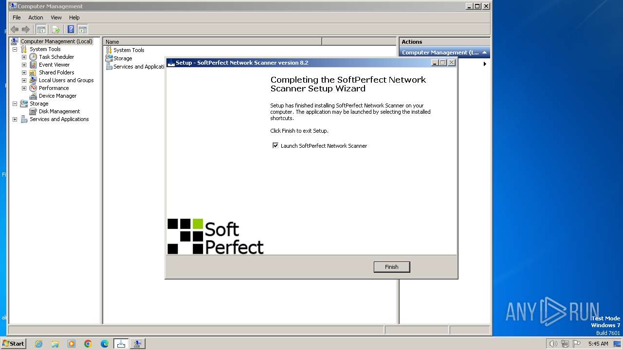The image size is (623, 350).
Task: Click the Action Center flag tray icon
Action: 577,344
